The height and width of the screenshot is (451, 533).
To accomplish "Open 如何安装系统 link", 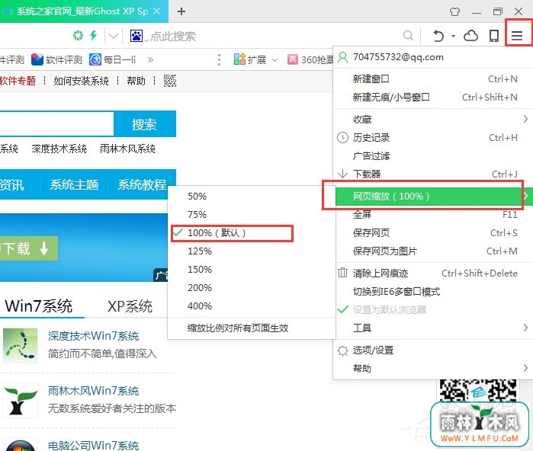I will coord(82,81).
